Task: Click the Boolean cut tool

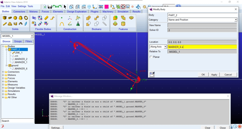Action: [88, 24]
